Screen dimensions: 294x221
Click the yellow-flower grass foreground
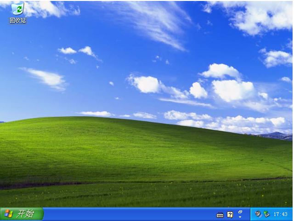pyautogui.click(x=146, y=195)
